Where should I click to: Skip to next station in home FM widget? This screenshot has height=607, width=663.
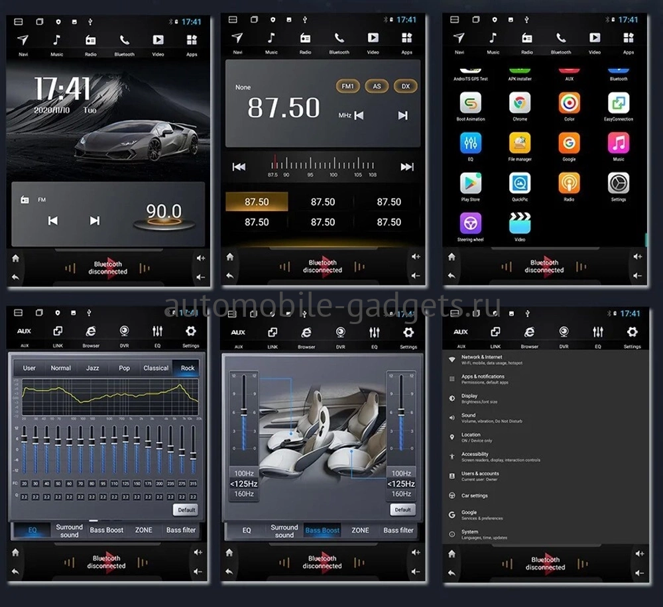pos(95,221)
